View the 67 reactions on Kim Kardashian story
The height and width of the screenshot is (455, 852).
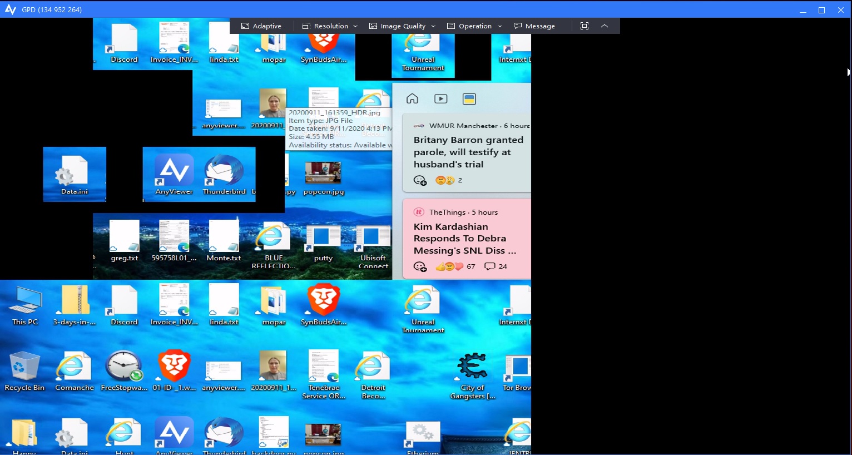click(x=455, y=266)
